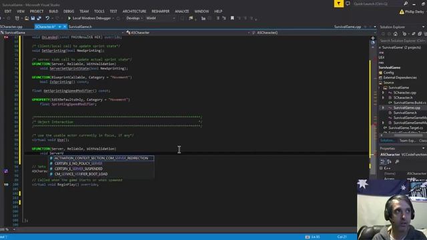427x240 pixels.
Task: Switch to Team Explorer panel tab
Action: point(408,141)
